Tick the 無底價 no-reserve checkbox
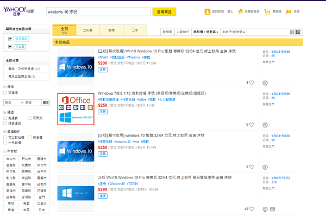This screenshot has height=215, width=326. (x=29, y=137)
